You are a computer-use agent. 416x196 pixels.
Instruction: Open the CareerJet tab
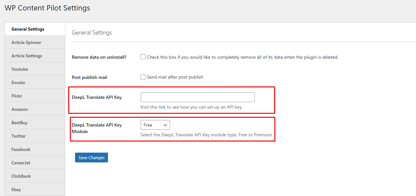(x=35, y=163)
